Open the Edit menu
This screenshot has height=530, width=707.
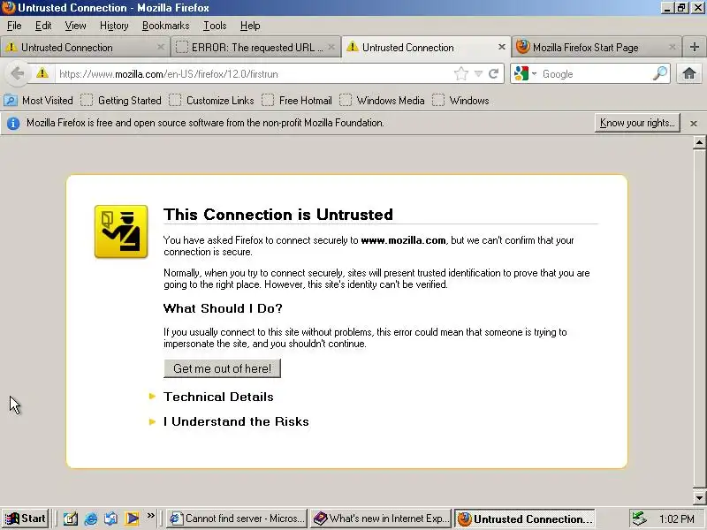(43, 26)
